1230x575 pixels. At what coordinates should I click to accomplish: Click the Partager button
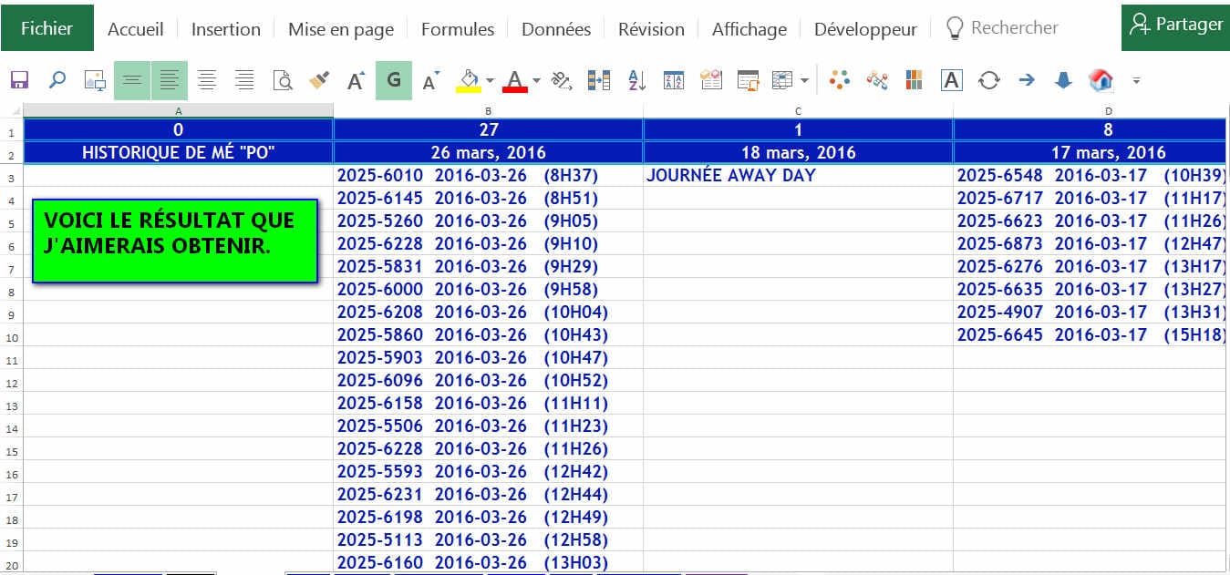(x=1176, y=26)
